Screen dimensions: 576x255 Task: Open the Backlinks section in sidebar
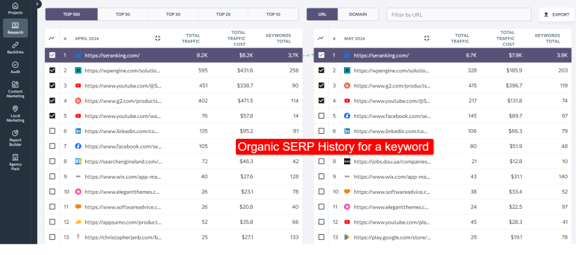(x=16, y=48)
